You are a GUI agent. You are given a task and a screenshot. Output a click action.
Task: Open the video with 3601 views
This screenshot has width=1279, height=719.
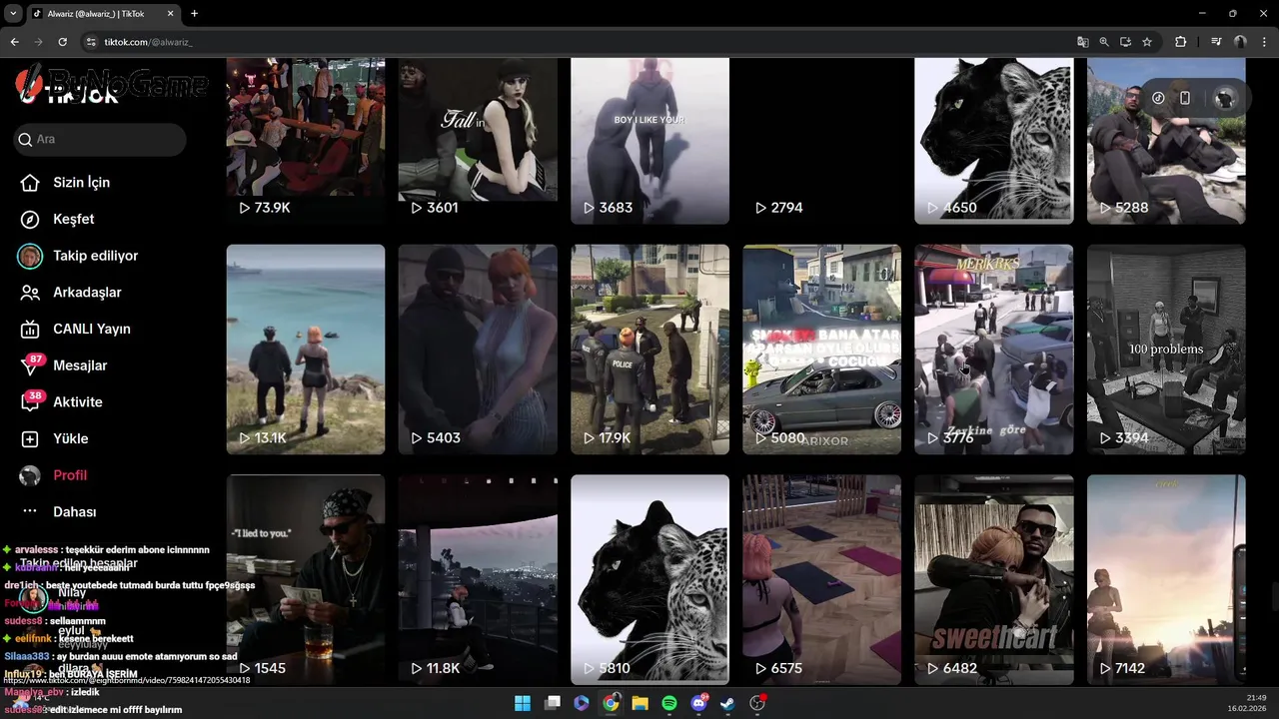(478, 141)
